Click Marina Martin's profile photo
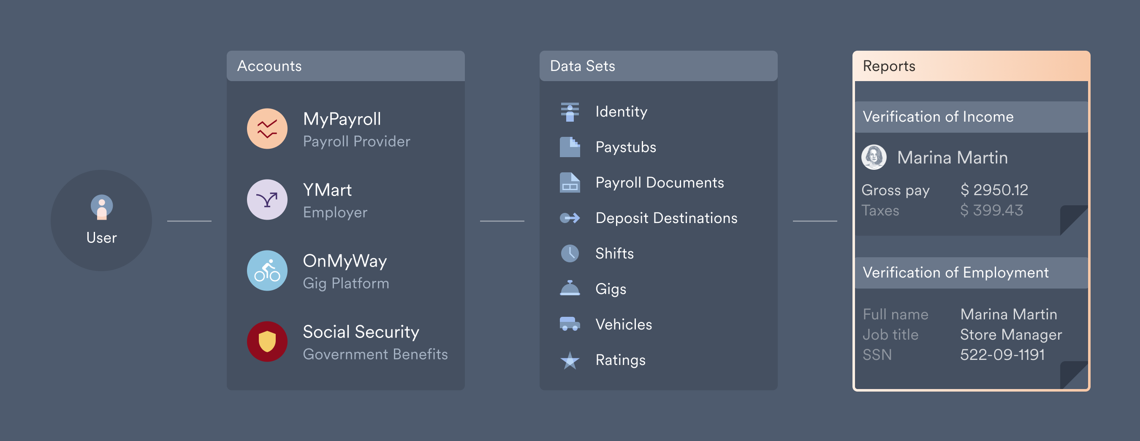Screen dimensions: 1140x441 pyautogui.click(x=874, y=157)
